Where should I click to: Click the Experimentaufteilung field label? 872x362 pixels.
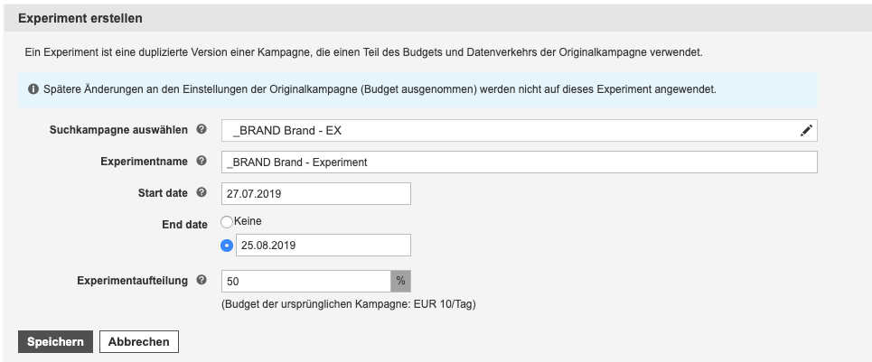132,281
